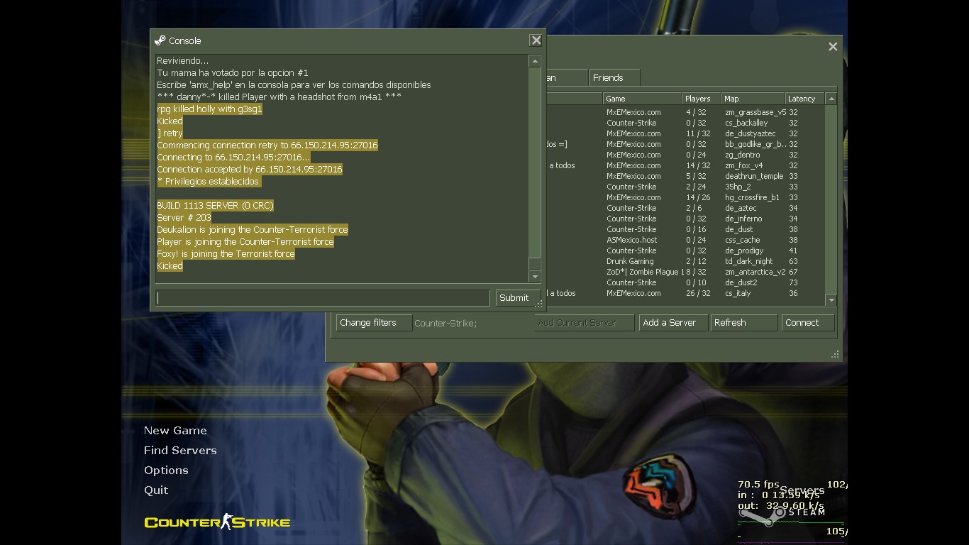This screenshot has width=969, height=545.
Task: Click the '26 / 32' players cell
Action: pyautogui.click(x=698, y=293)
